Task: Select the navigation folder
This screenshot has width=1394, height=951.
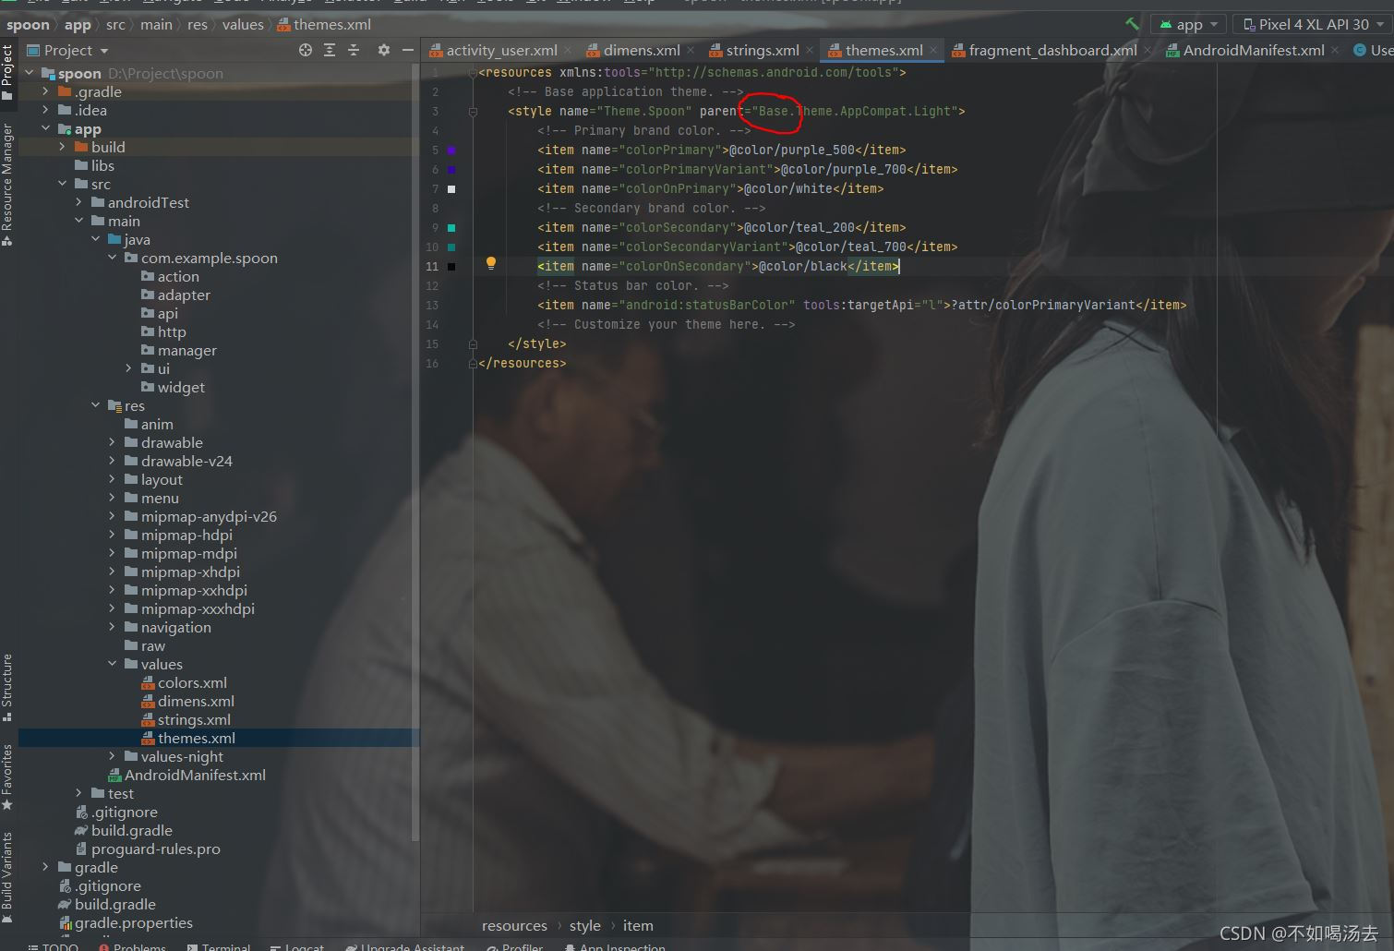Action: 167,627
